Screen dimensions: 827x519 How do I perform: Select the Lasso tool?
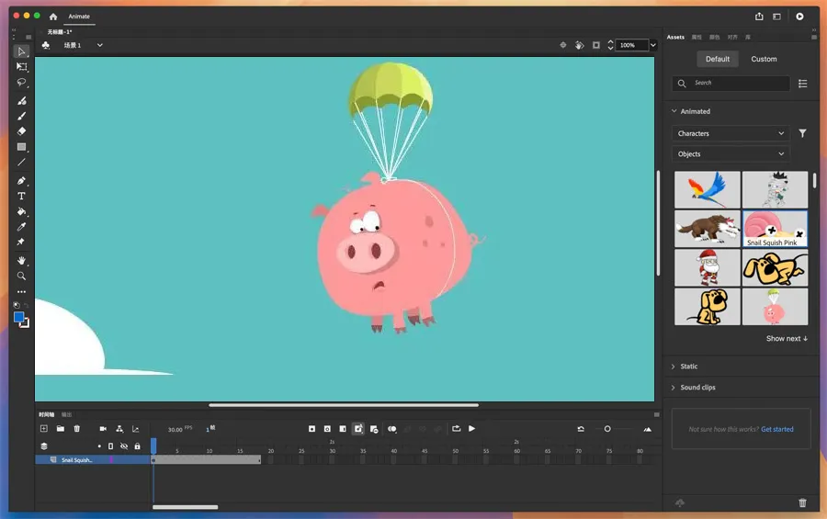(22, 83)
